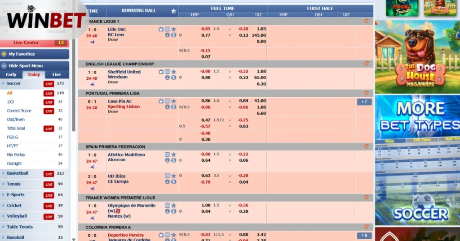Click the -0.85 handicap odds for Lille OSC
Image resolution: width=460 pixels, height=241 pixels.
pos(205,29)
